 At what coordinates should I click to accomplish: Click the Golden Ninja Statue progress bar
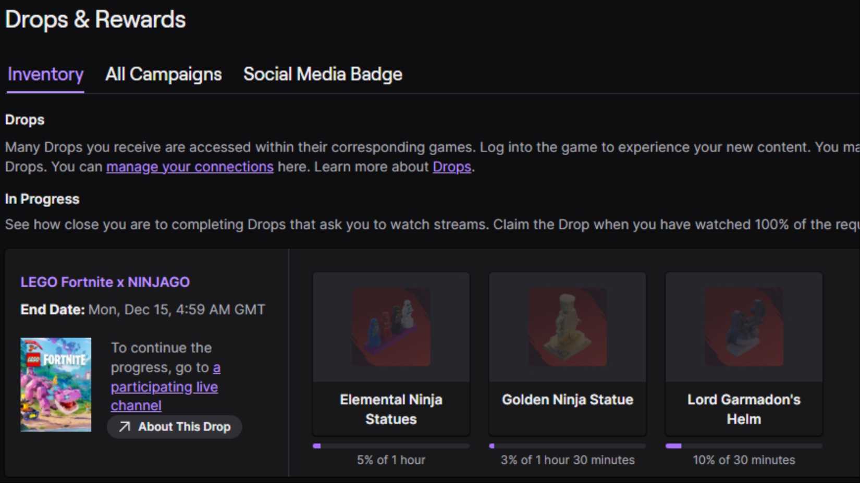[567, 446]
